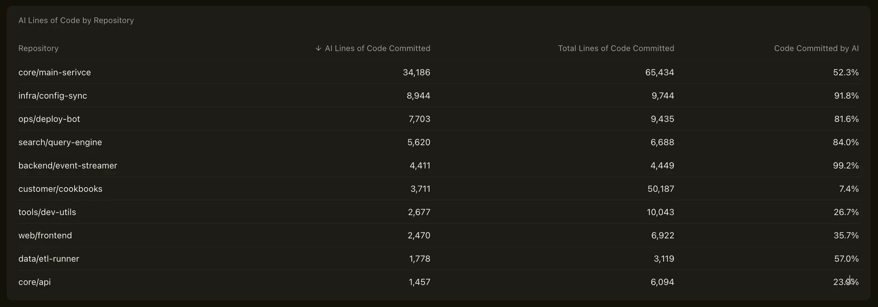Sort by Total Lines of Code Committed
The width and height of the screenshot is (878, 307).
[x=616, y=48]
